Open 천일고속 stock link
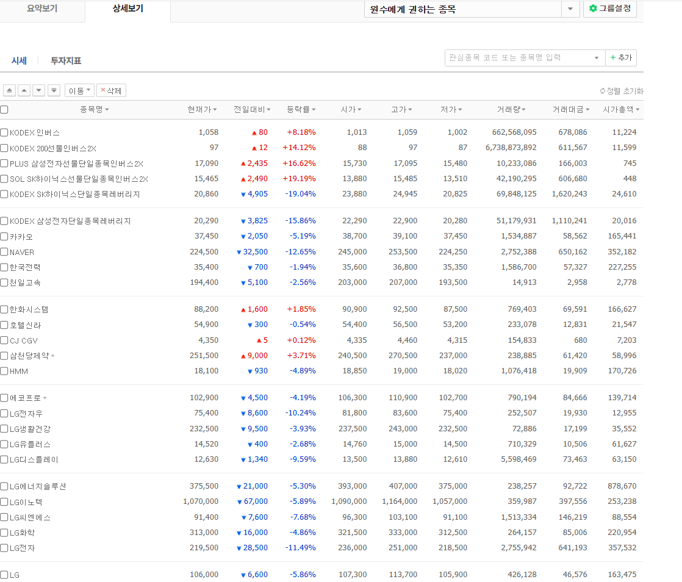The width and height of the screenshot is (682, 582). [25, 282]
